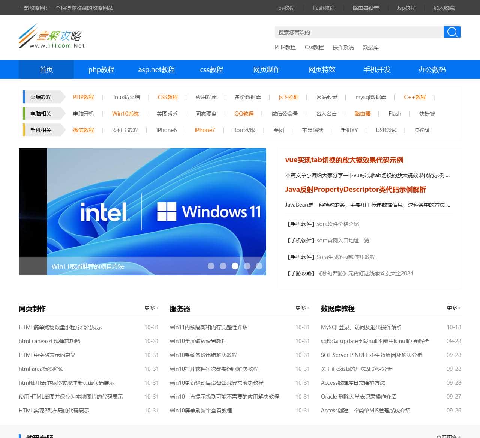This screenshot has width=480, height=438.
Task: Select 办公数码 navigation tab
Action: point(432,69)
